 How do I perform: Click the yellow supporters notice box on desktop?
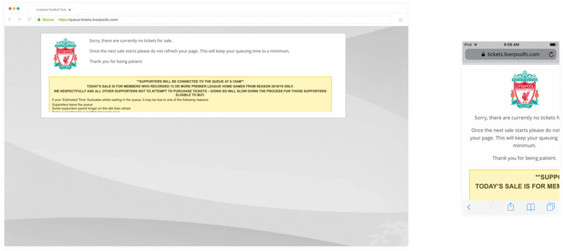pos(190,94)
